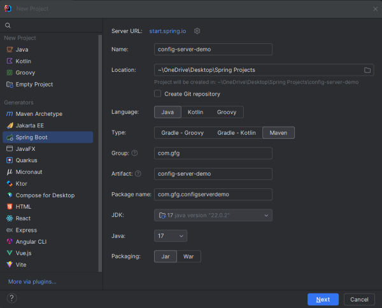The image size is (382, 308).
Task: Select Maven Archetype in generators list
Action: (39, 114)
